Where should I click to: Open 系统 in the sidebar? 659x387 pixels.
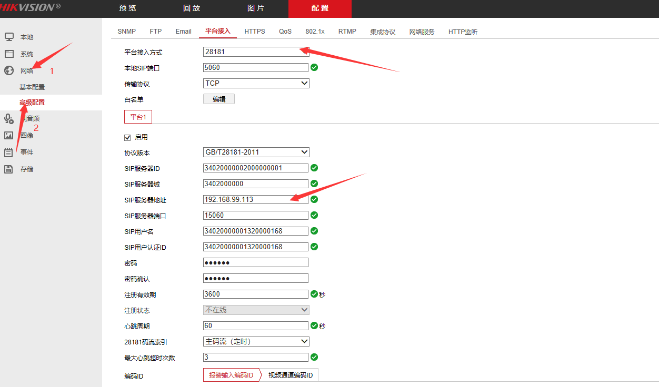pyautogui.click(x=27, y=54)
